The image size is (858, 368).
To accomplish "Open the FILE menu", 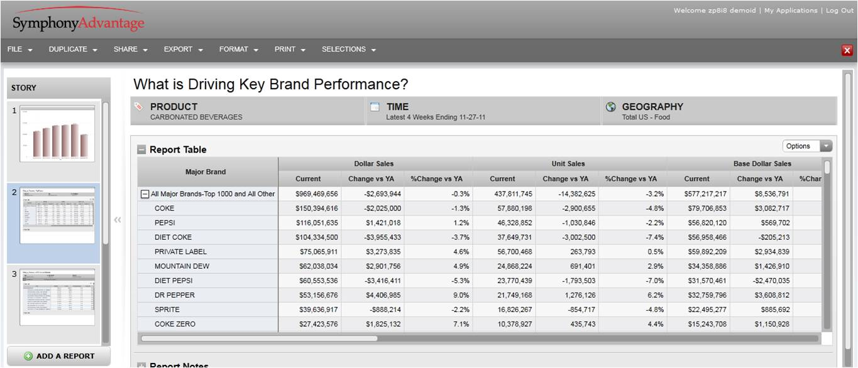I will pos(20,50).
